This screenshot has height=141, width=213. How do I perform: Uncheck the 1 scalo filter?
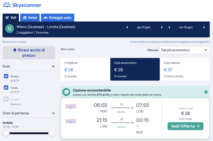click(x=6, y=87)
